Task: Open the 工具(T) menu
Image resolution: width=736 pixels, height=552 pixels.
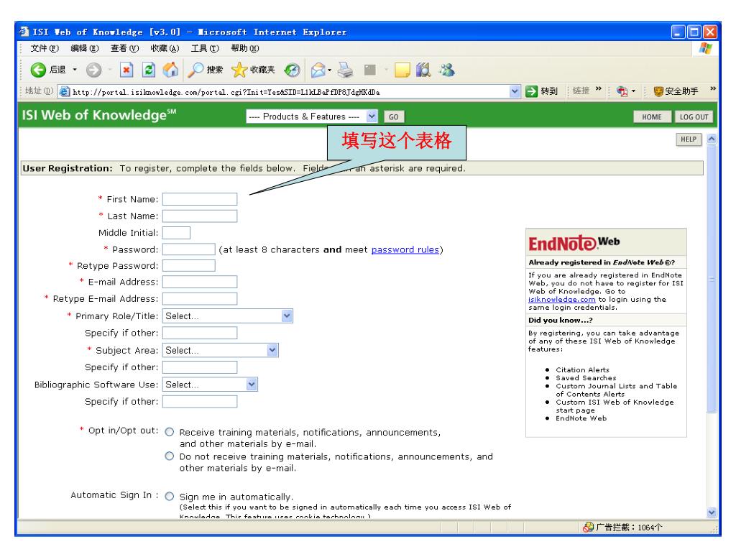Action: click(205, 48)
